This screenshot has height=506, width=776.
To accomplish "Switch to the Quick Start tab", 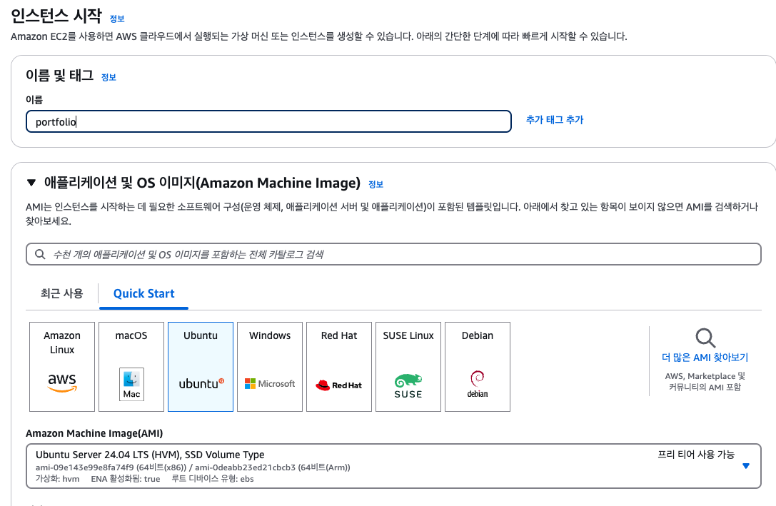I will point(144,293).
